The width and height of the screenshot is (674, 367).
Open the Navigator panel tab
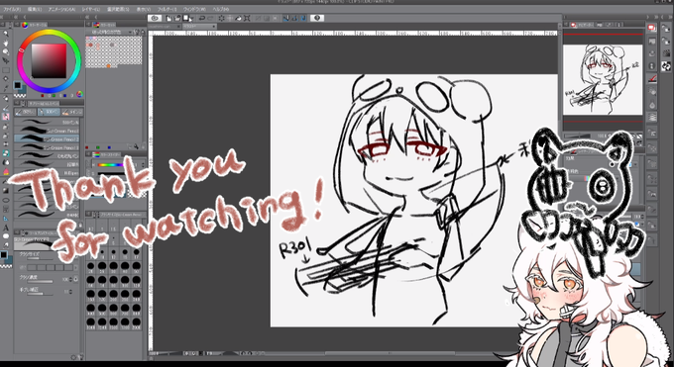584,26
